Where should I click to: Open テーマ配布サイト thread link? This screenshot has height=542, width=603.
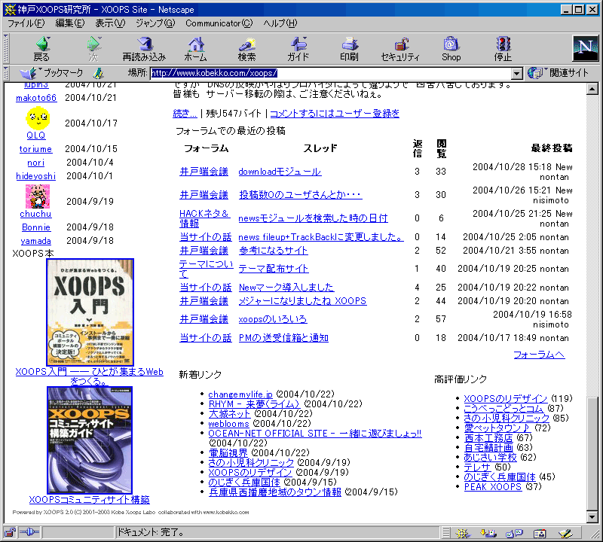point(274,269)
